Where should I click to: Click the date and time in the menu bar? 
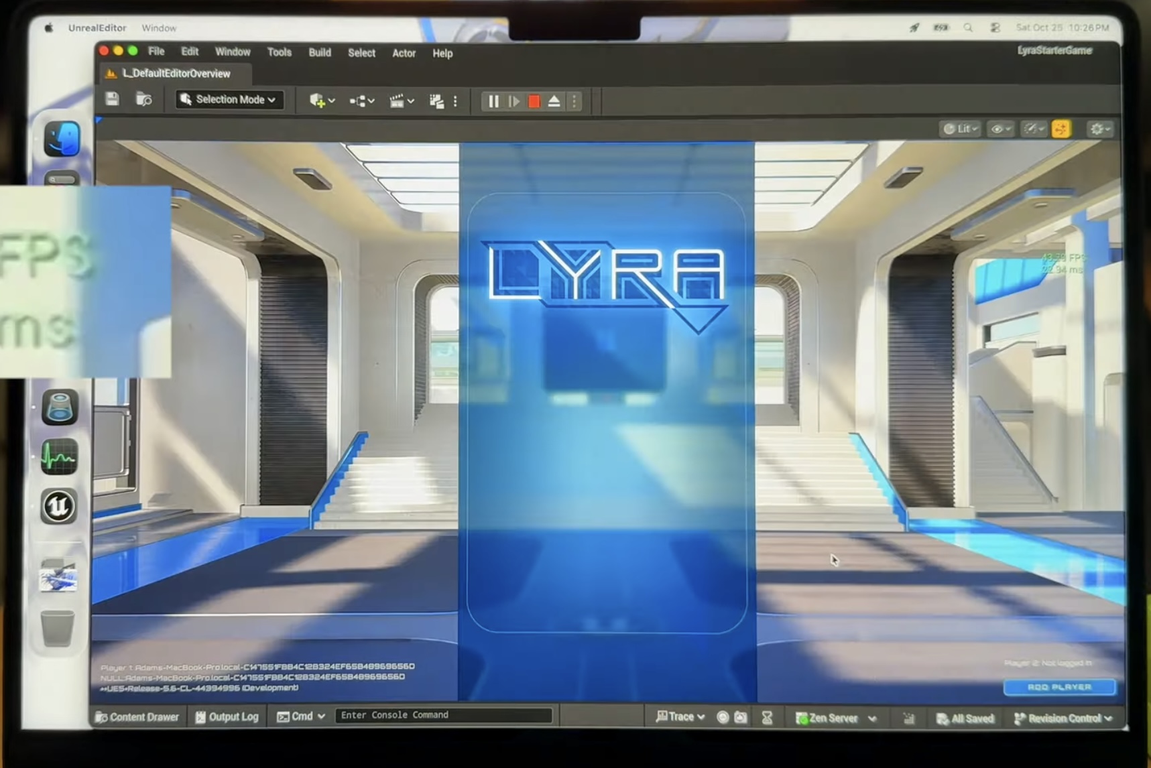click(x=1063, y=27)
